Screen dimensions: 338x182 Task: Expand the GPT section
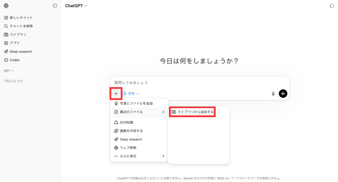tap(8, 71)
